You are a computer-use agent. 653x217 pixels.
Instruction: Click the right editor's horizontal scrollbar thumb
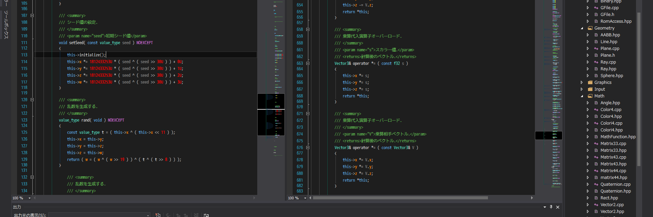click(401, 198)
